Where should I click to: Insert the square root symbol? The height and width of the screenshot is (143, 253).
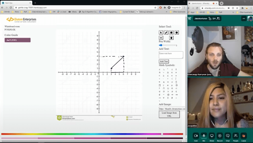tap(172, 79)
